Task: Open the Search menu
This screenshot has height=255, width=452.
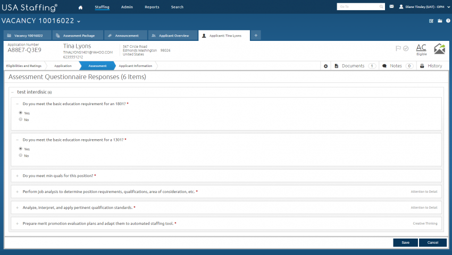Action: 177,7
